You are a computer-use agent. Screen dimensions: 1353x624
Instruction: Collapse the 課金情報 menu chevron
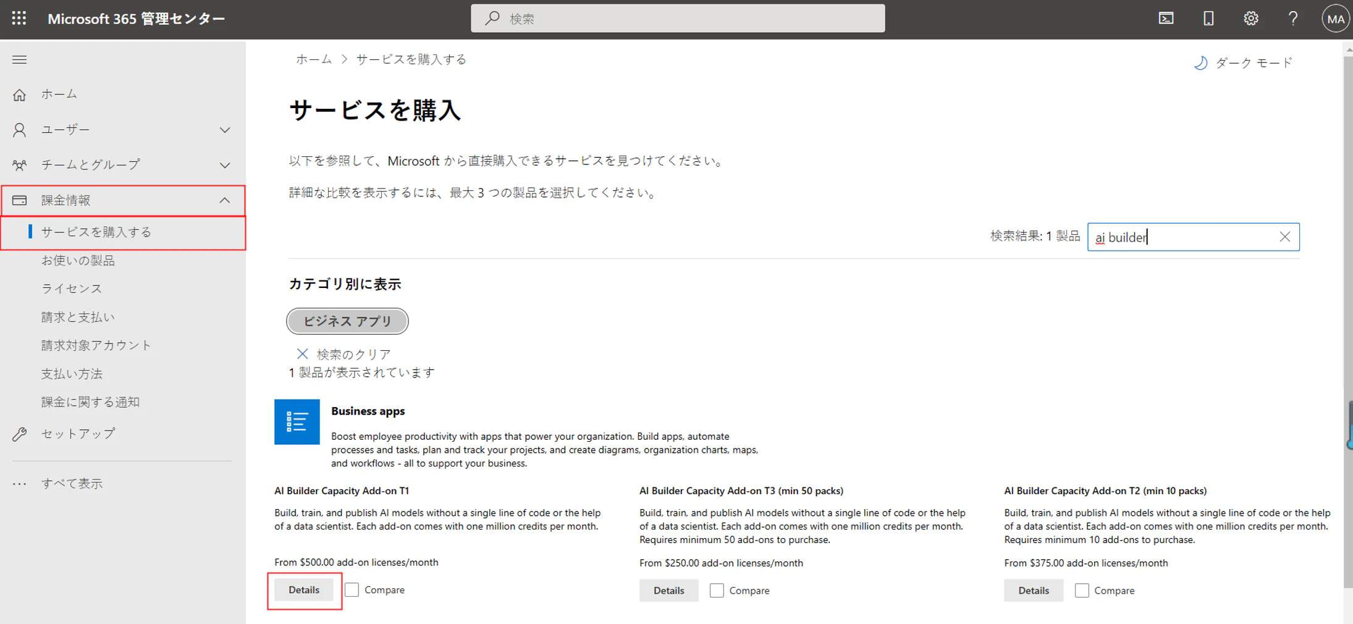pos(225,200)
